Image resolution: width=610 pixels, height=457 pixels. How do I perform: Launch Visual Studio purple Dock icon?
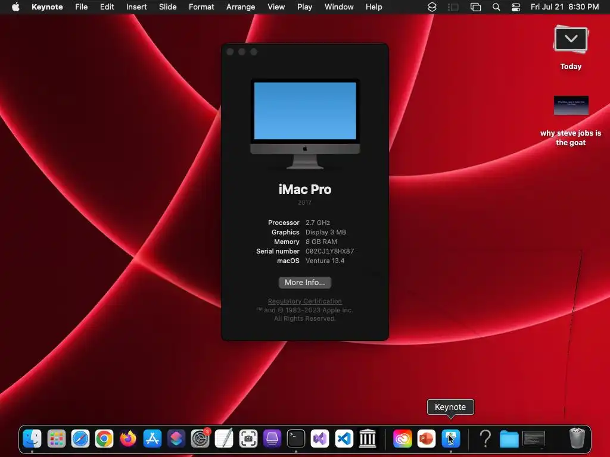(x=320, y=439)
